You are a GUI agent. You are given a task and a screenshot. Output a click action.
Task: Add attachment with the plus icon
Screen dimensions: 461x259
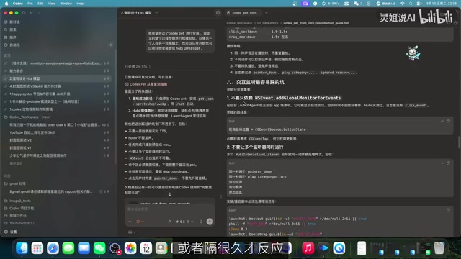click(x=130, y=222)
